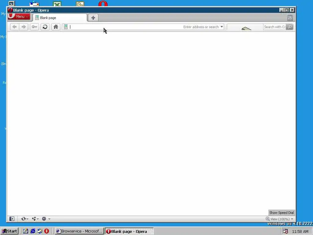Image resolution: width=313 pixels, height=235 pixels.
Task: Open the red Opera Menu button
Action: [19, 17]
